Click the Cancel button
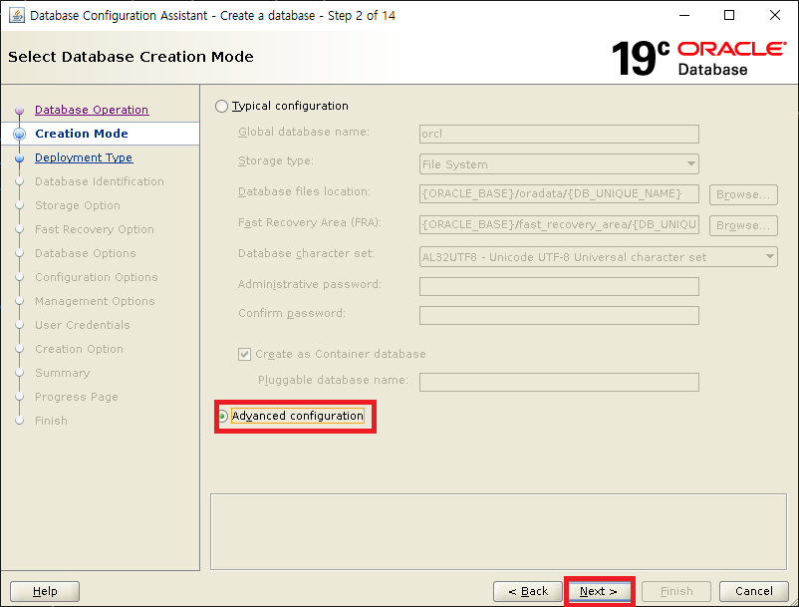Viewport: 799px width, 607px height. 753,591
